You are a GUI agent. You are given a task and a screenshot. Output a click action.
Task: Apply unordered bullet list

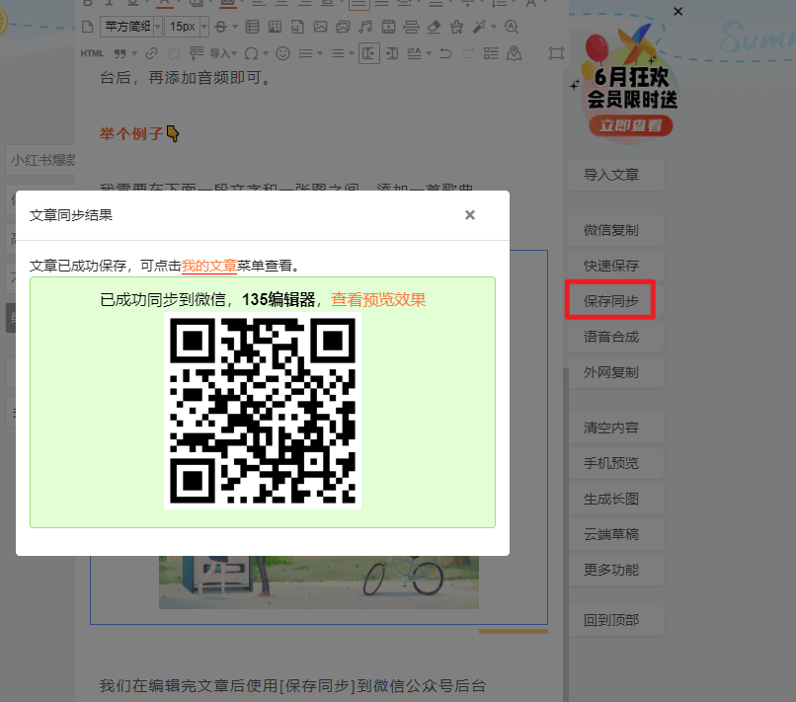[x=337, y=53]
